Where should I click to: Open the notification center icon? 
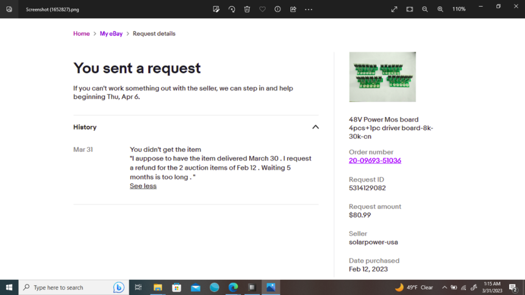[513, 287]
